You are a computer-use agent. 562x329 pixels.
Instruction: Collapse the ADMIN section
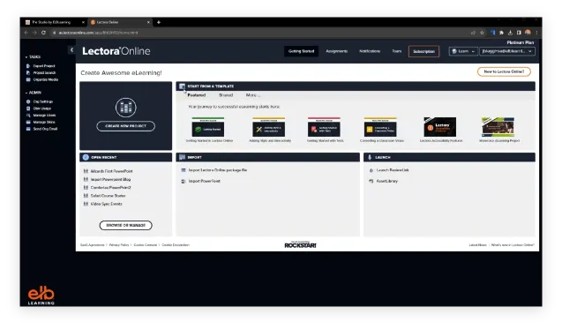34,93
